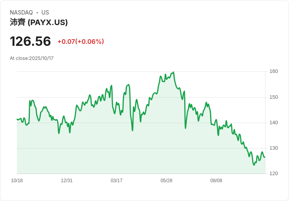Image resolution: width=289 pixels, height=201 pixels.
Task: Select the 12/31 date on x-axis
Action: pyautogui.click(x=67, y=181)
